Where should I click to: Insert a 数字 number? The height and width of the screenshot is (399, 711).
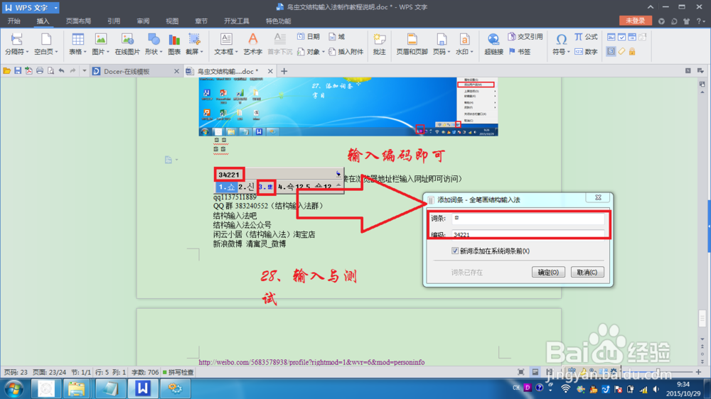tap(586, 52)
